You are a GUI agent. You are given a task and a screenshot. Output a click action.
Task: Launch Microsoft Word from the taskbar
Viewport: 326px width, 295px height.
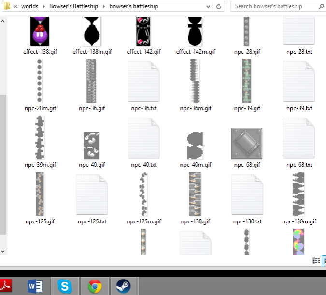[x=35, y=286]
